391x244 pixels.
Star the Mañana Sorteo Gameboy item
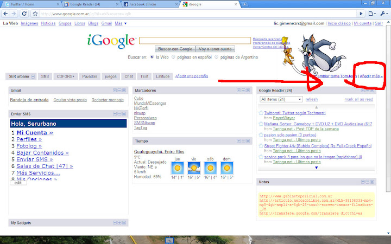(261, 124)
